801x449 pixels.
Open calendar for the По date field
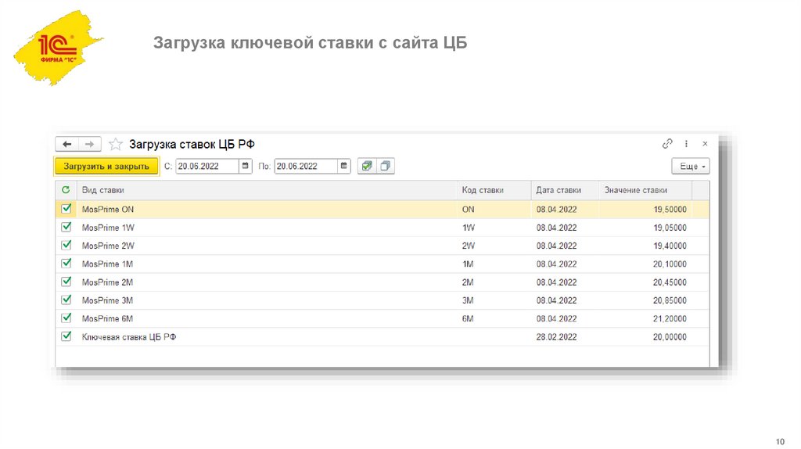344,166
